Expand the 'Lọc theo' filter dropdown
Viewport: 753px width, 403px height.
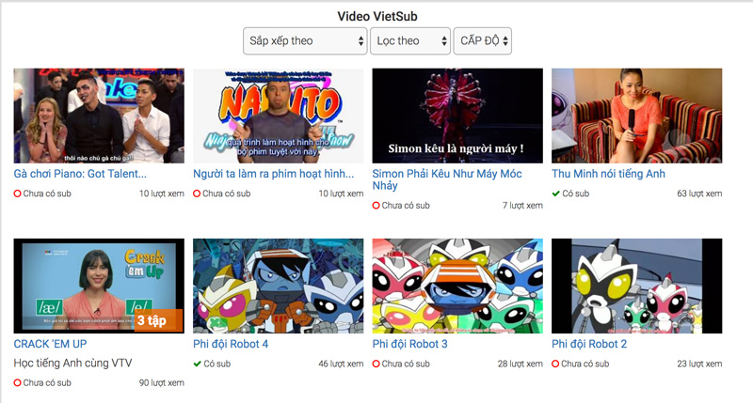[x=410, y=40]
